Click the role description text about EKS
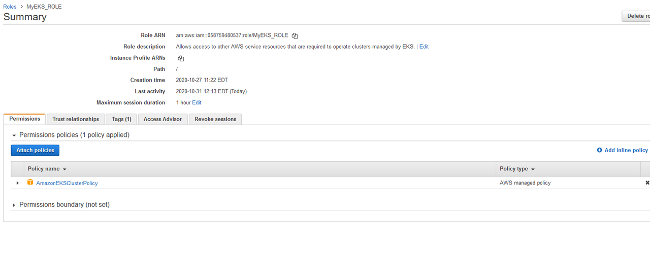The image size is (650, 254). pyautogui.click(x=296, y=47)
